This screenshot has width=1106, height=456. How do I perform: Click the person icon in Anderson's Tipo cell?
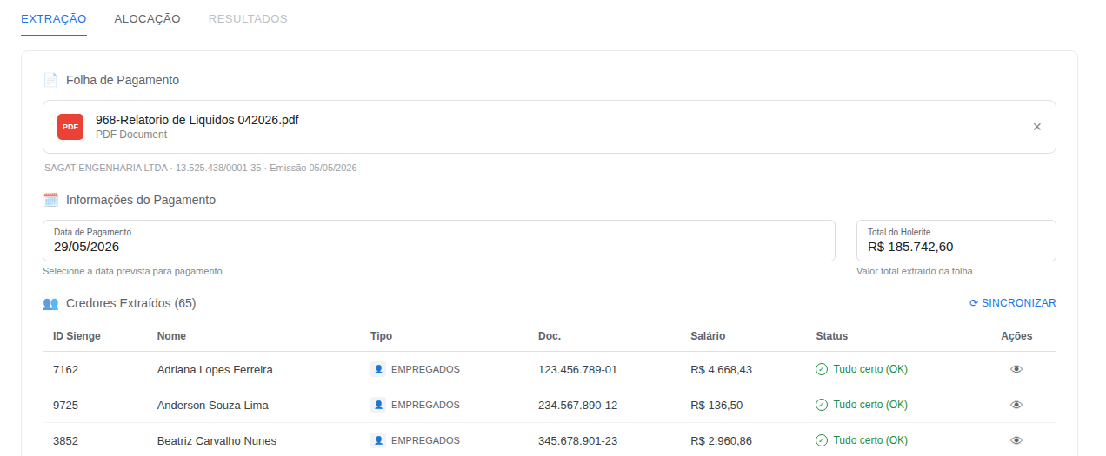tap(378, 405)
